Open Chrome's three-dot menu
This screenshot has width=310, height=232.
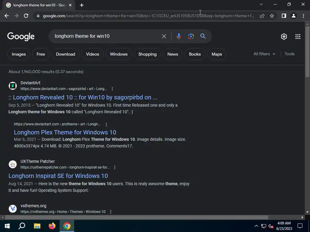point(303,16)
